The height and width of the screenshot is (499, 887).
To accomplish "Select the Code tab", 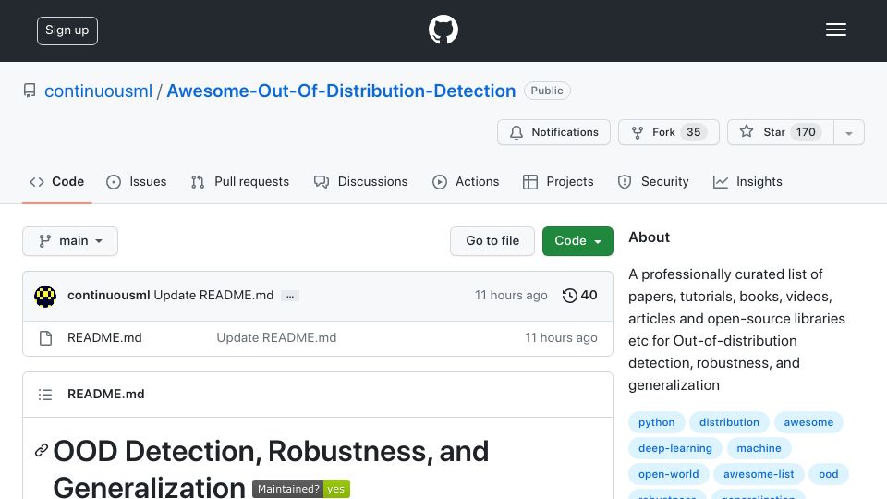I will (x=56, y=182).
